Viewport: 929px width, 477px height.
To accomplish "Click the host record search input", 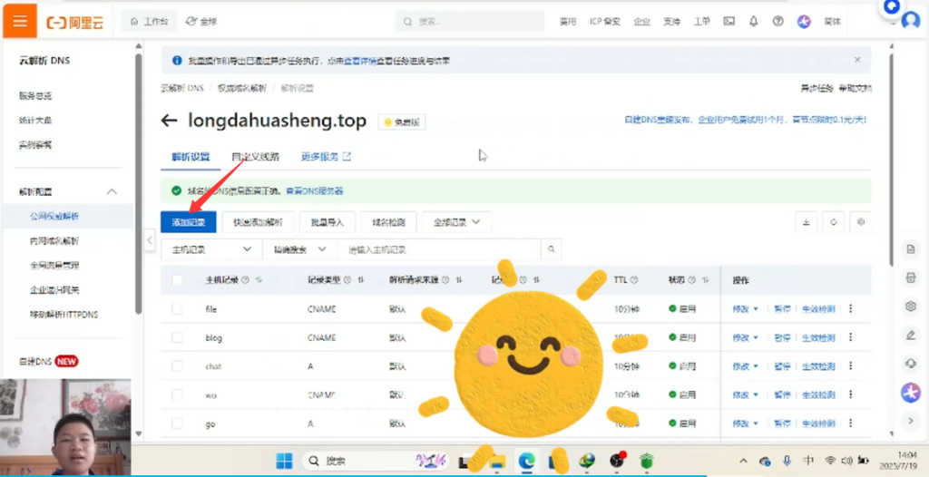I will click(x=439, y=249).
